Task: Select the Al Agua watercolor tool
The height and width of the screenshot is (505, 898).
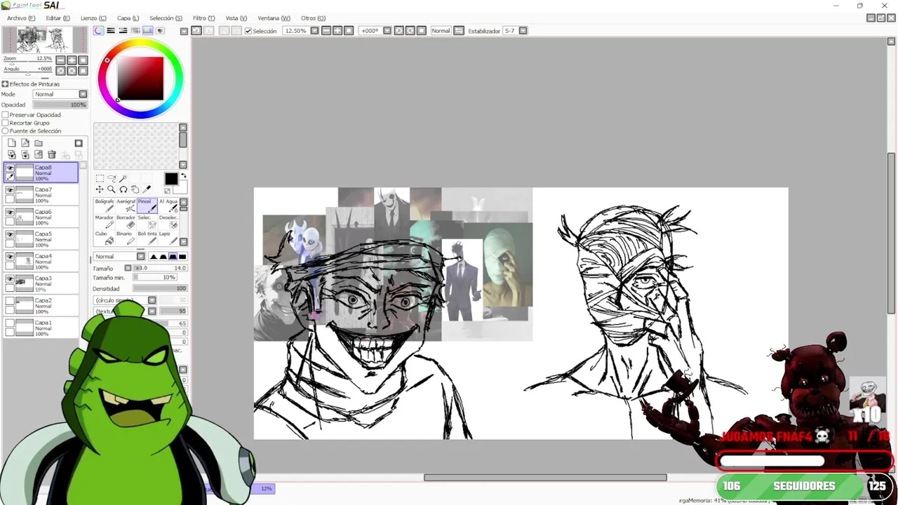Action: coord(168,206)
